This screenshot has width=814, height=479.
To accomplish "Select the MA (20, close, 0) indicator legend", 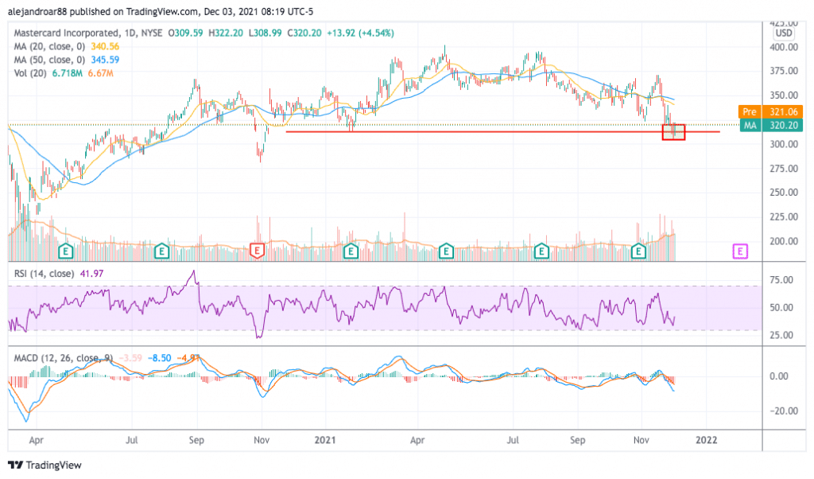I will 49,46.
